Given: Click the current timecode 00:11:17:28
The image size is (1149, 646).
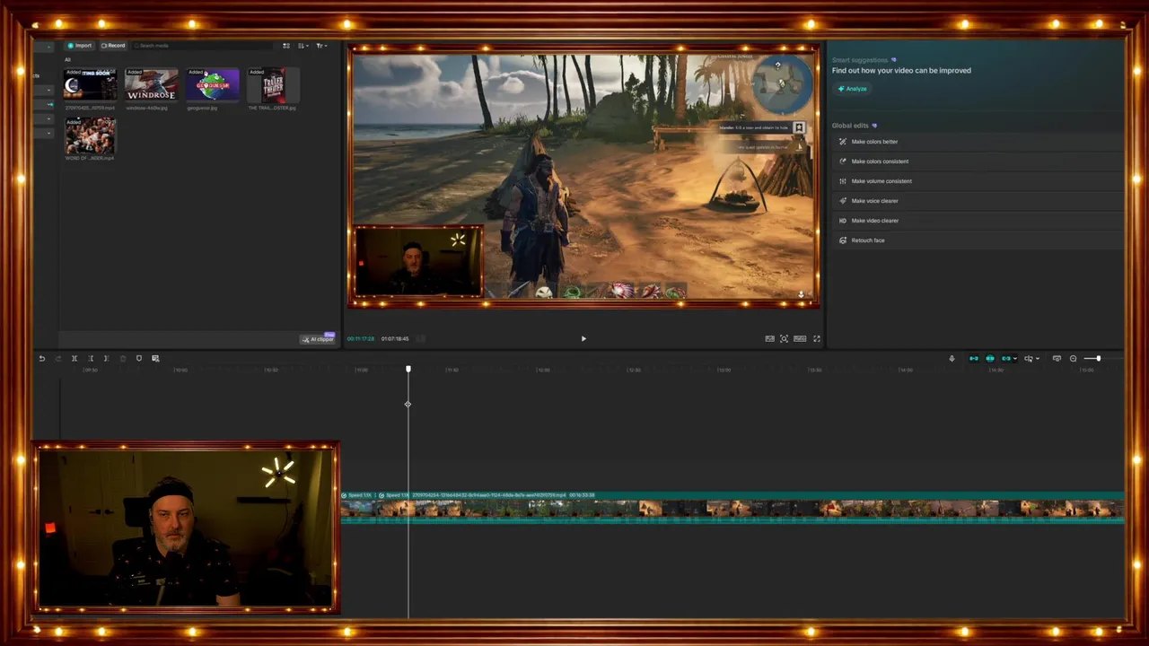Looking at the screenshot, I should tap(361, 339).
